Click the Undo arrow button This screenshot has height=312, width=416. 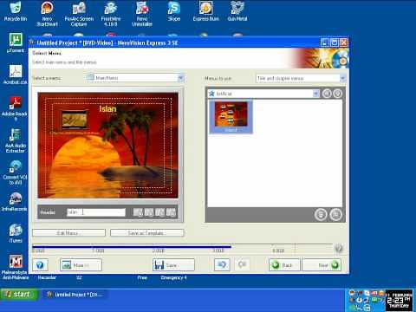point(222,264)
